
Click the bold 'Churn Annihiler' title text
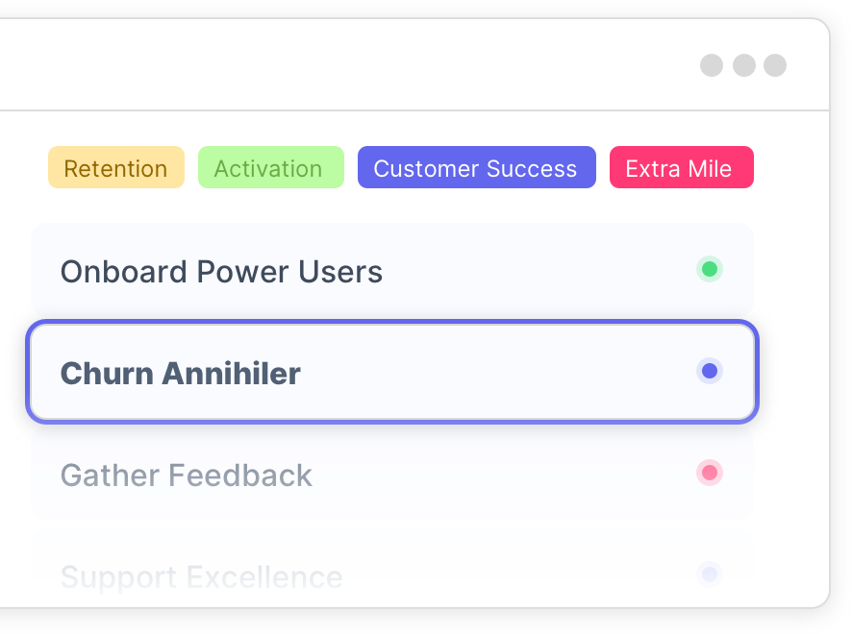click(x=181, y=373)
